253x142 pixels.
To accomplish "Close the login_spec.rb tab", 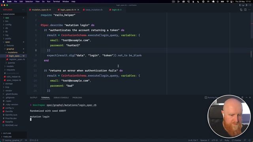I will [78, 10].
